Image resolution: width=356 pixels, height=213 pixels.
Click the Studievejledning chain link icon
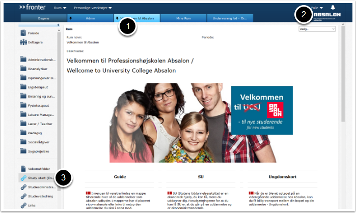coord(23,196)
